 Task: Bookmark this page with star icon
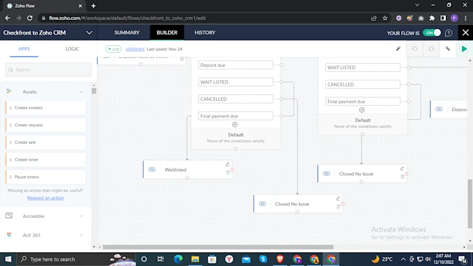pos(385,18)
